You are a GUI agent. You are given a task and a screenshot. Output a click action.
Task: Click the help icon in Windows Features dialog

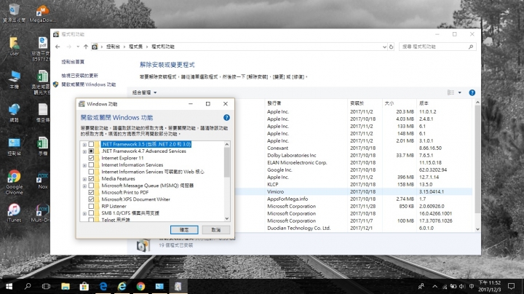tap(226, 118)
